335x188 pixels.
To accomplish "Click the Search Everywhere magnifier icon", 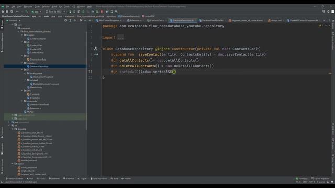I will (323, 11).
